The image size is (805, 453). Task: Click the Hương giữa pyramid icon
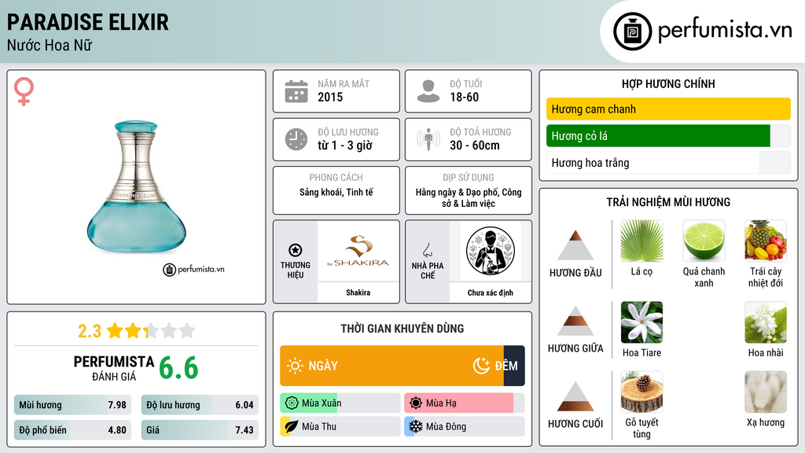(x=575, y=321)
